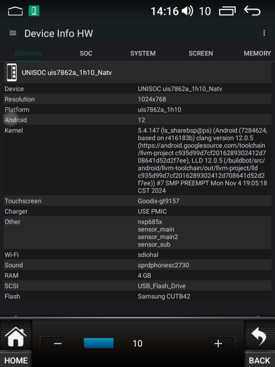Tap the value sprdphonesc2730
Image resolution: width=275 pixels, height=367 pixels.
pos(163,265)
